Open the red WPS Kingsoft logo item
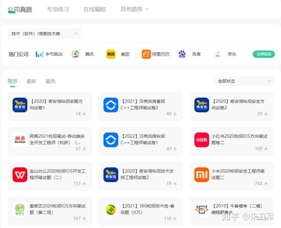 (20, 175)
